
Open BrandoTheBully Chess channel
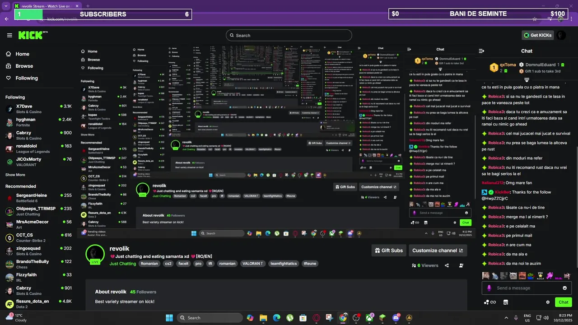(38, 264)
